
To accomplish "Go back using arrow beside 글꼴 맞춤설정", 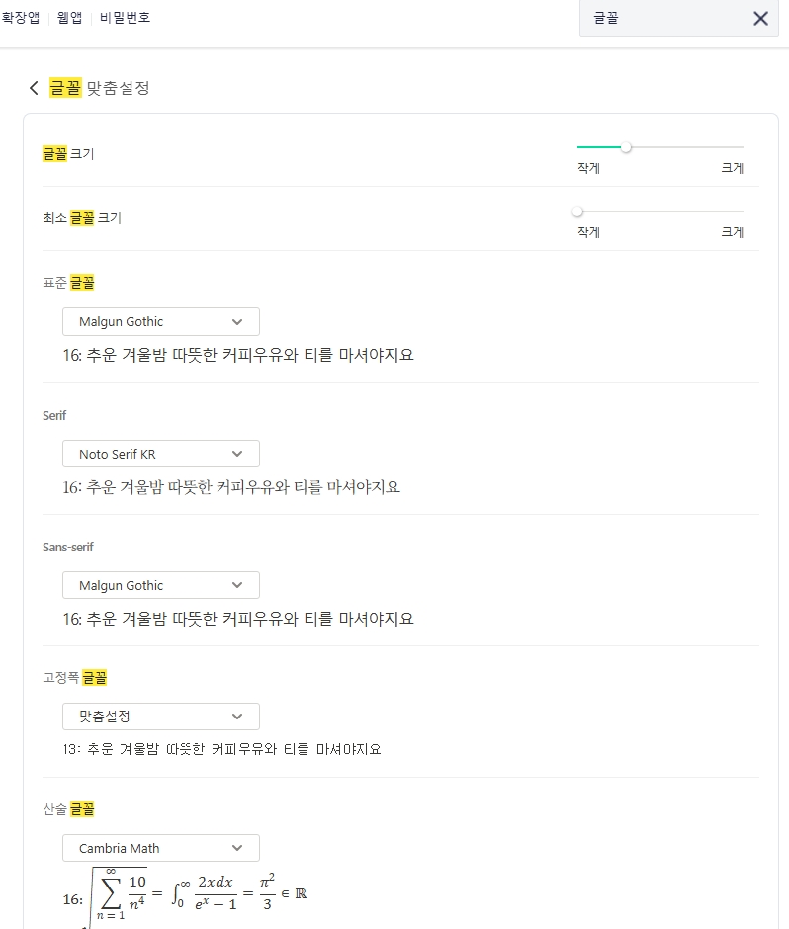I will [34, 88].
